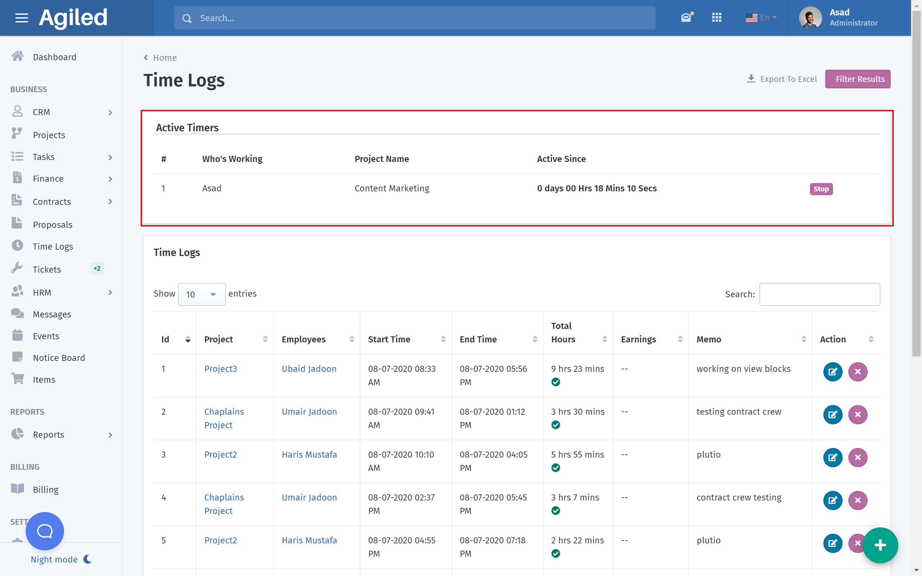The height and width of the screenshot is (576, 922).
Task: Click the Time Logs table search field
Action: (x=820, y=294)
